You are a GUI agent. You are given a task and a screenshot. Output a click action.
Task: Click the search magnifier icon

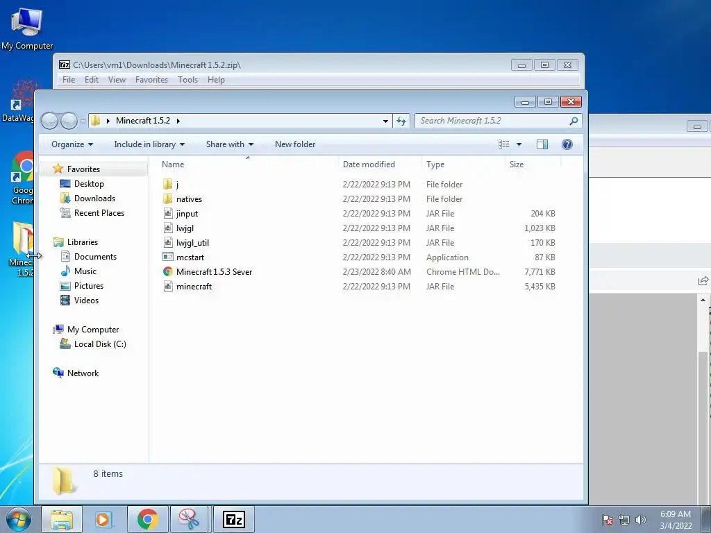[x=574, y=121]
